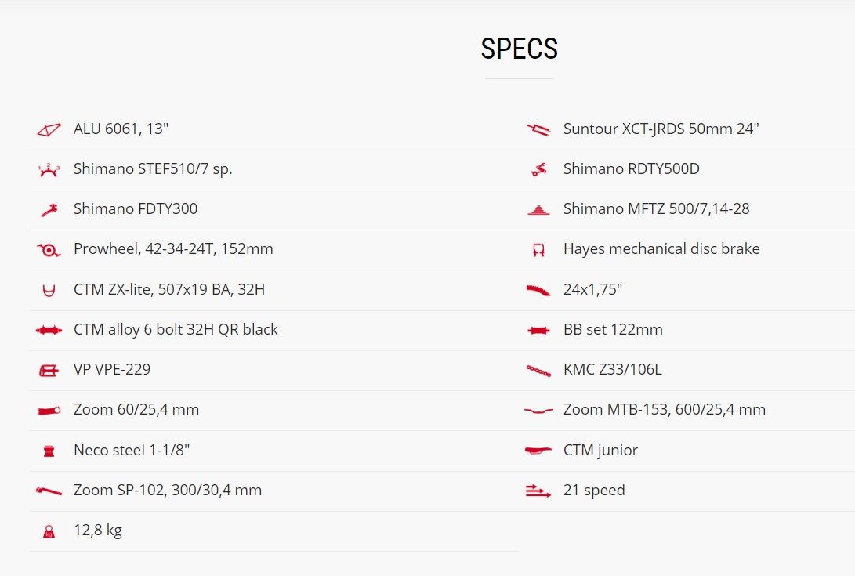Select the brake icon by Hayes mechanical disc
Image resolution: width=855 pixels, height=576 pixels.
538,250
